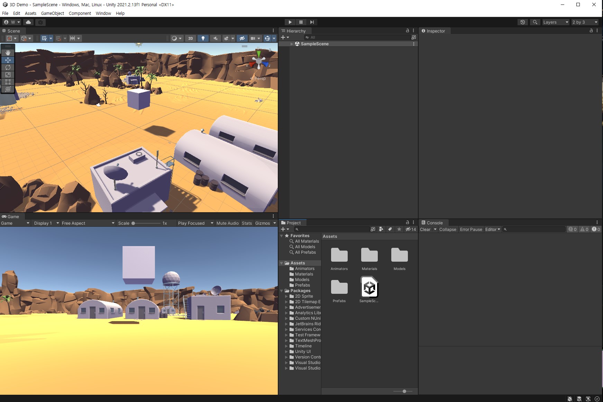
Task: Open the Play Focused dropdown
Action: tap(195, 223)
